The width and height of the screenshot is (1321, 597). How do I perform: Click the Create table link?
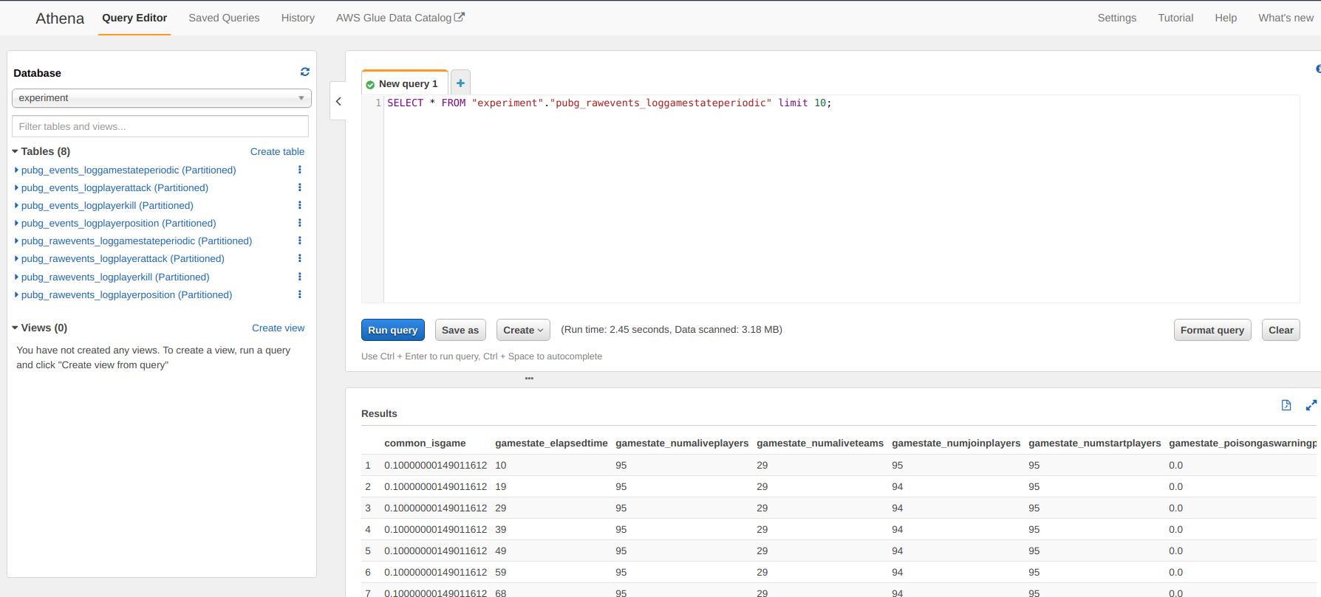277,151
